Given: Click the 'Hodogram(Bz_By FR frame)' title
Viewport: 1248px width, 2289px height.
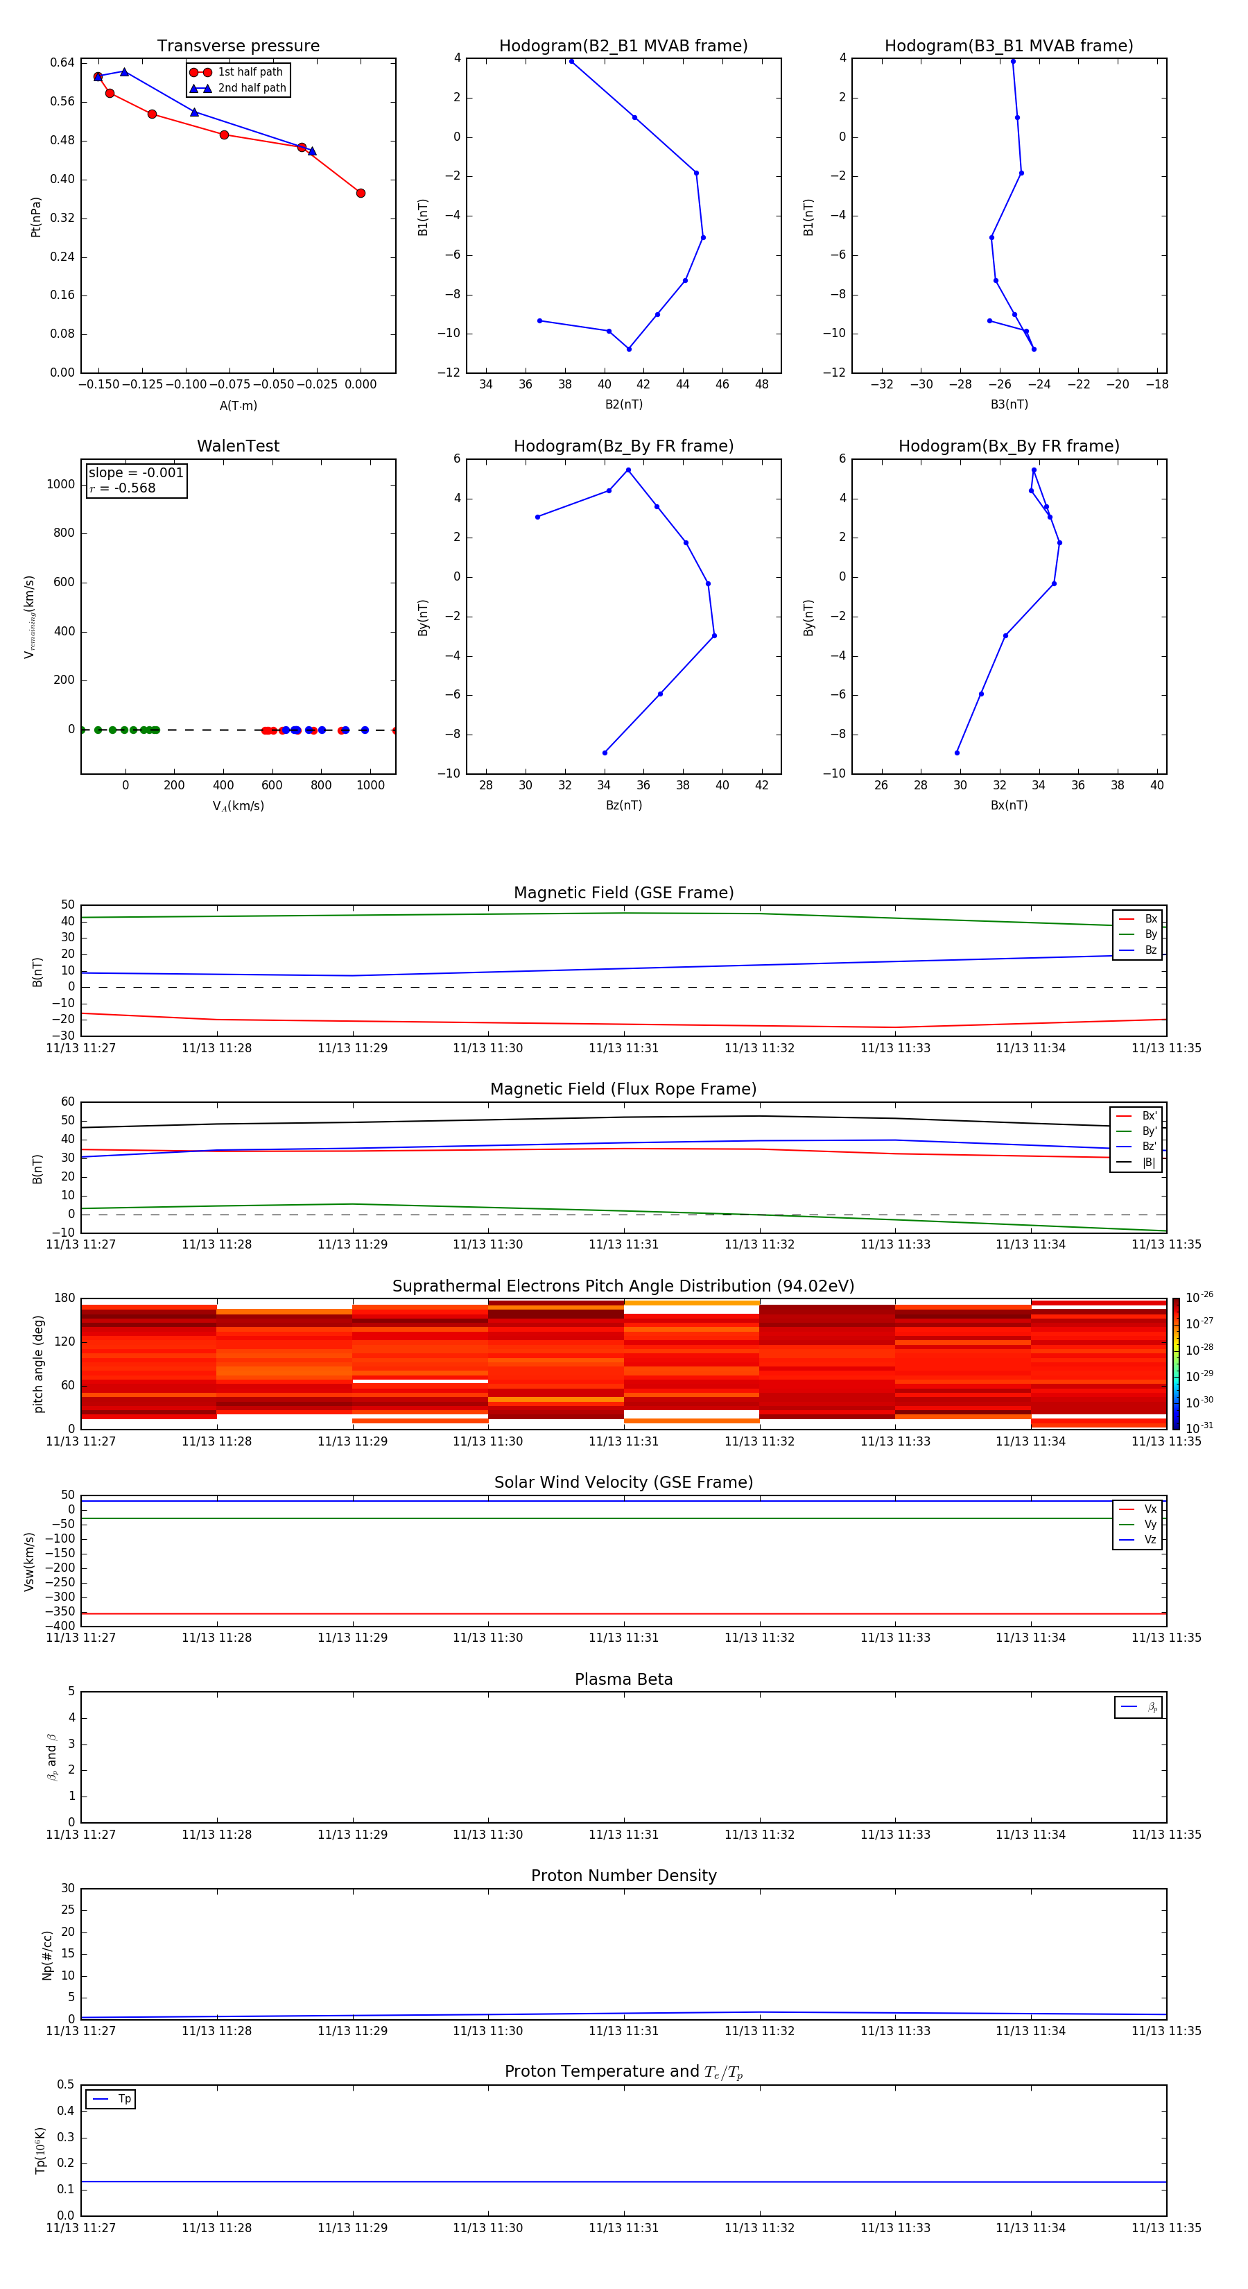Looking at the screenshot, I should 623,446.
